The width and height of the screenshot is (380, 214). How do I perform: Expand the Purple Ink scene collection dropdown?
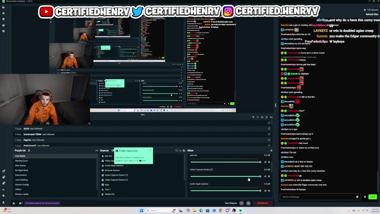(20, 150)
